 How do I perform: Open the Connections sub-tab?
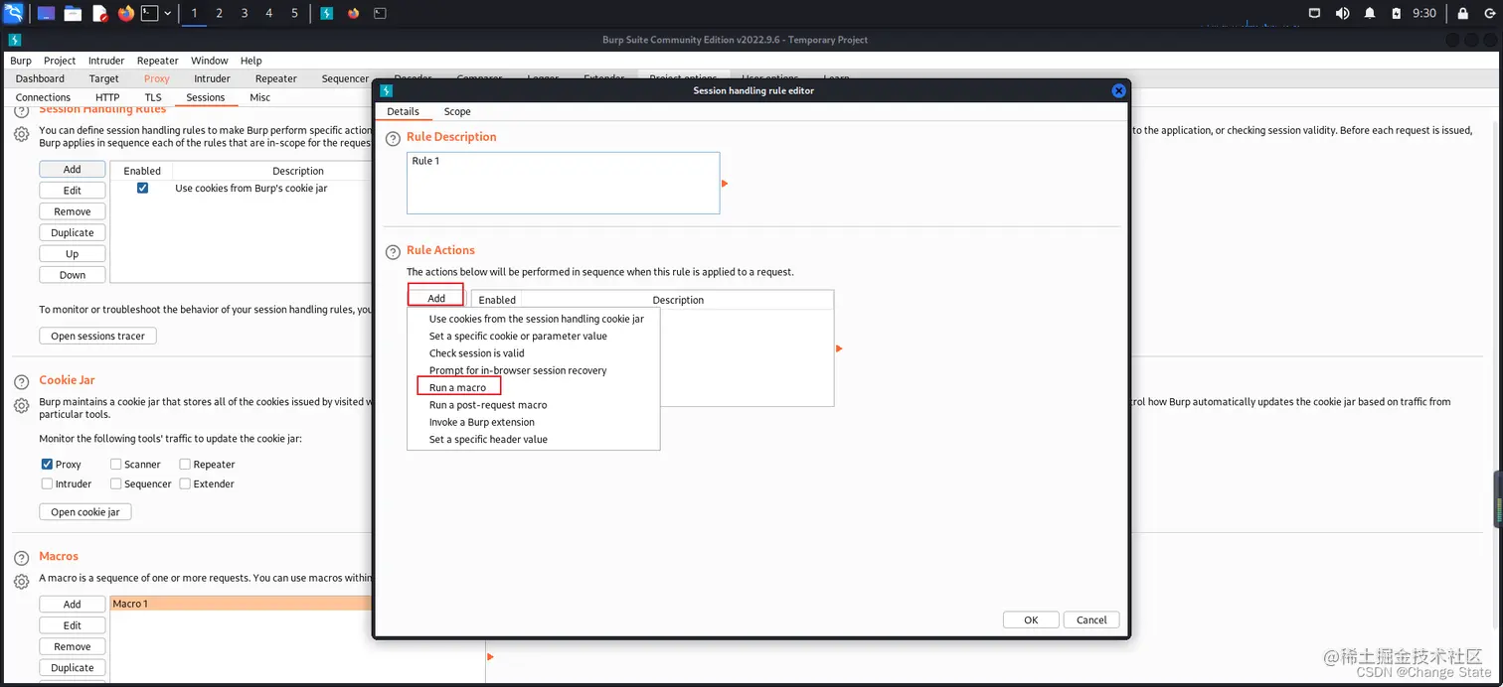(x=43, y=97)
